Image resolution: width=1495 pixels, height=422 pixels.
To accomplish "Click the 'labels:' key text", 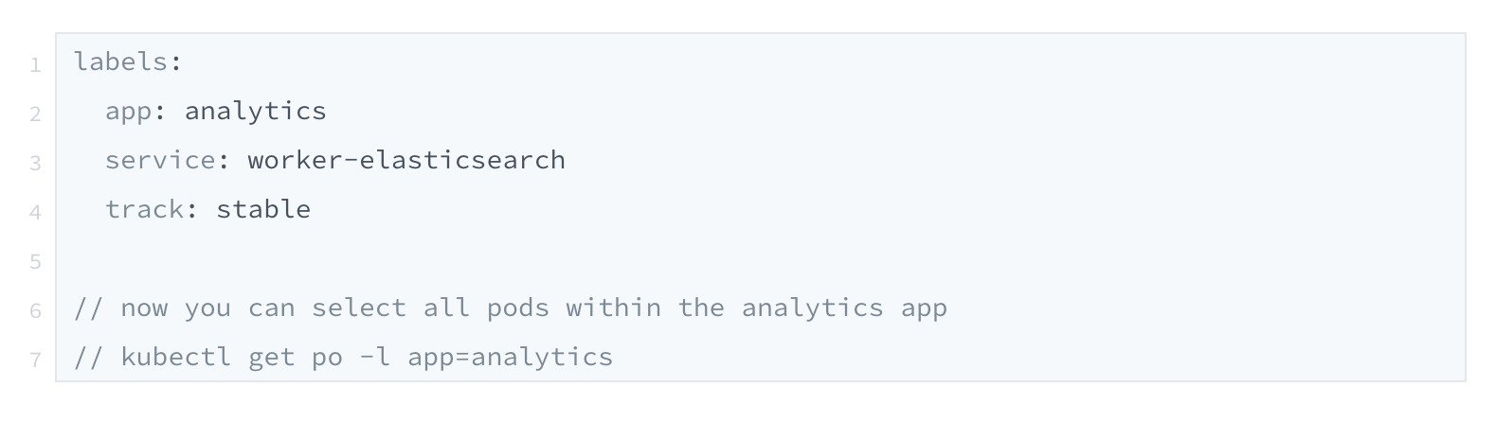I will (128, 62).
